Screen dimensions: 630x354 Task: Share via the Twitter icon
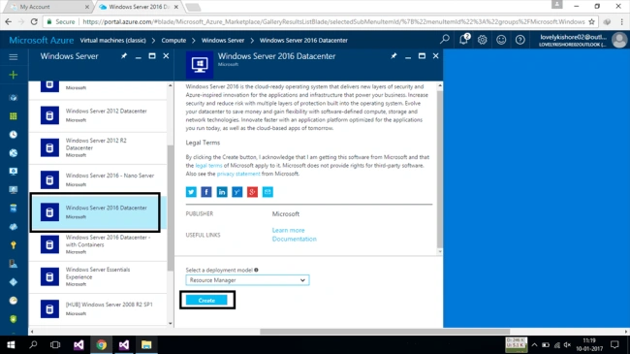pyautogui.click(x=191, y=192)
